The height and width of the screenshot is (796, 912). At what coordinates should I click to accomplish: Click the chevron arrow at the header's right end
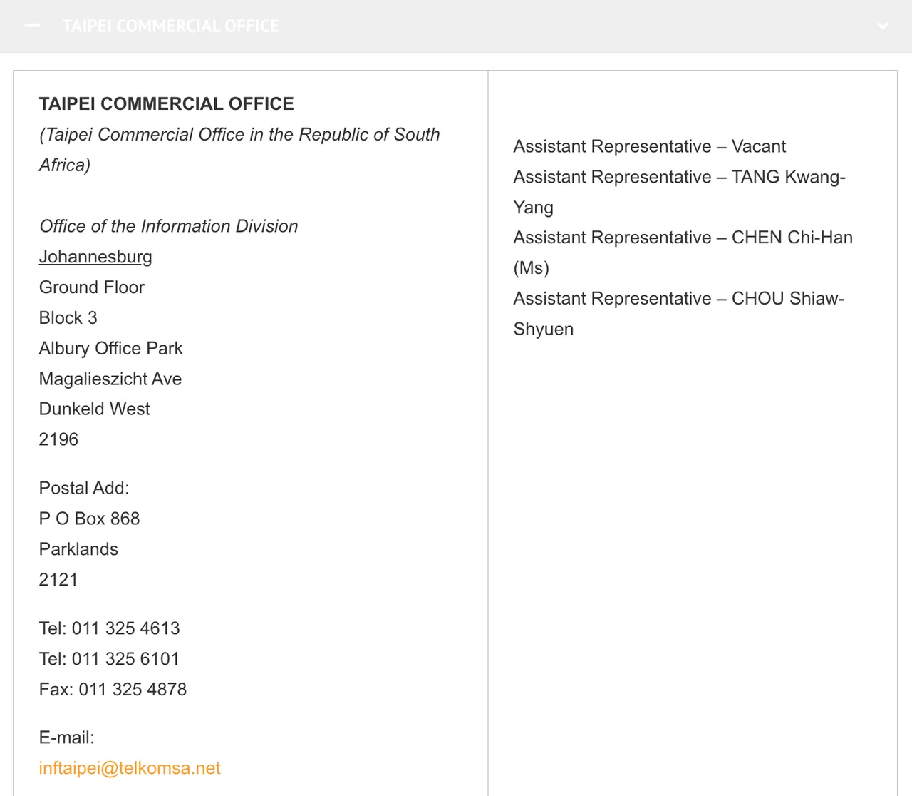[883, 26]
